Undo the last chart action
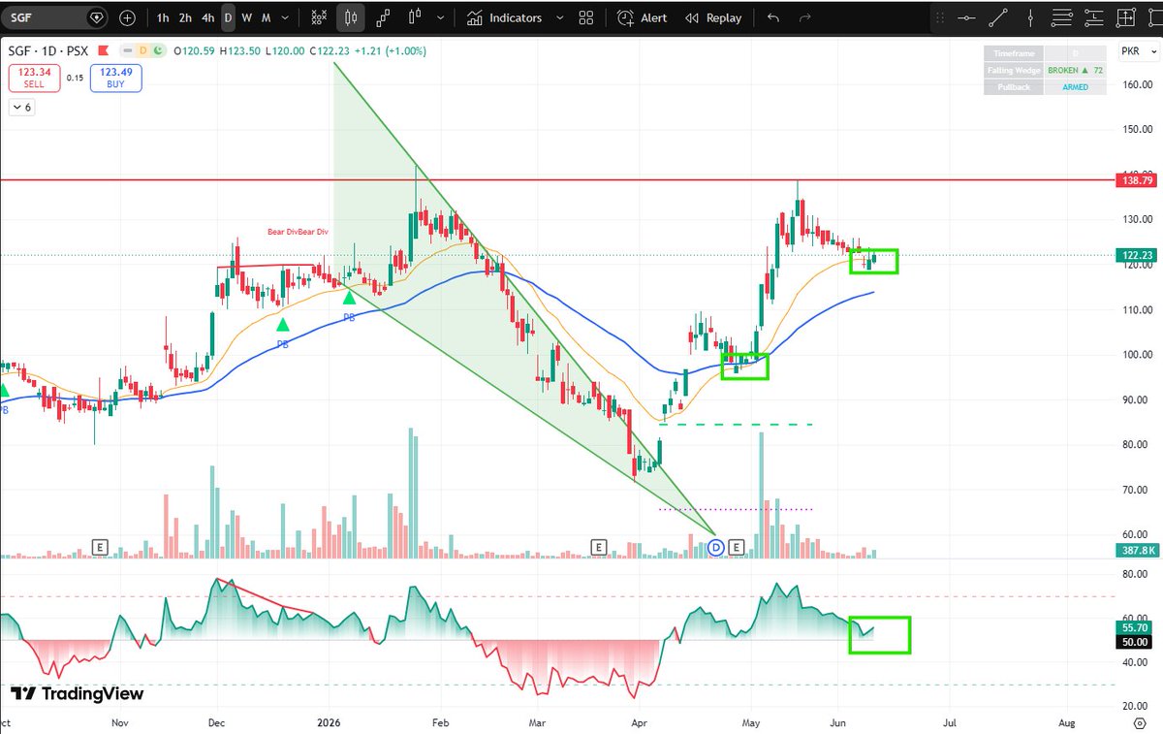This screenshot has height=734, width=1163. pos(772,17)
